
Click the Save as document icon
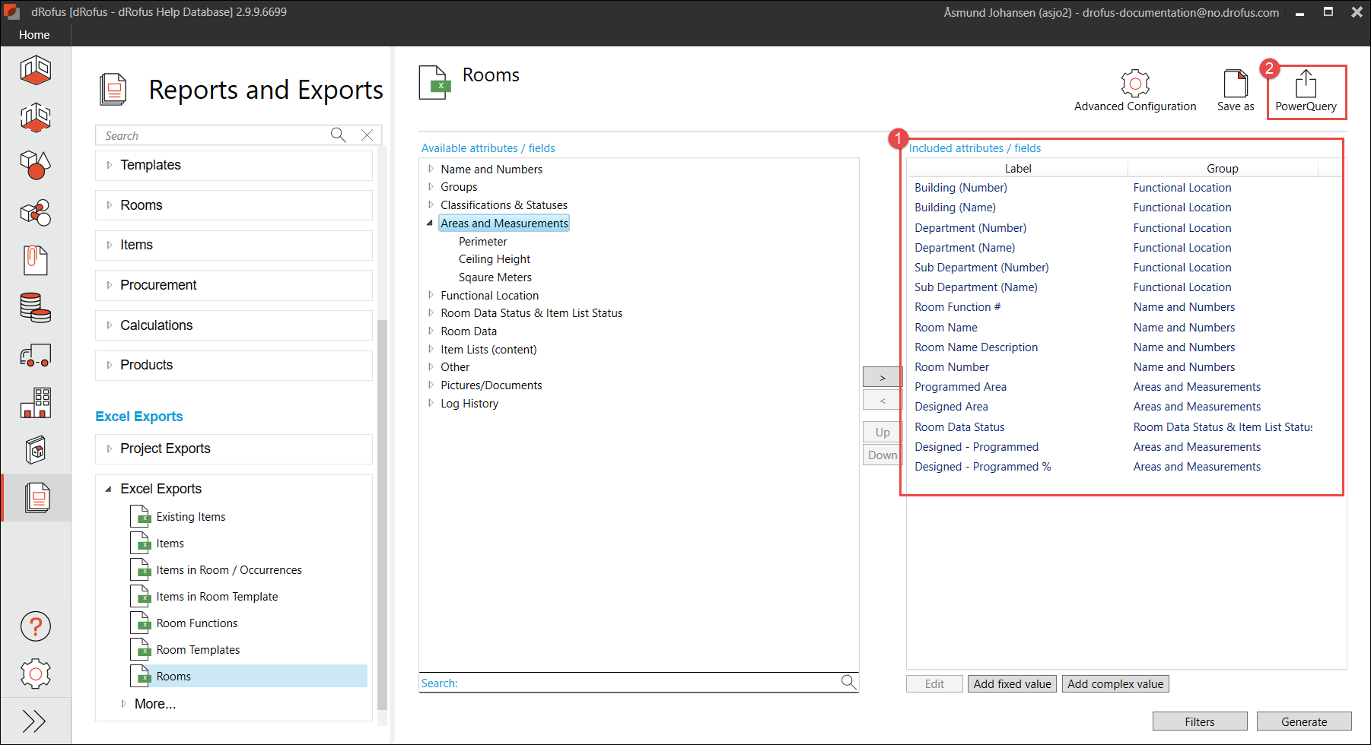click(1236, 84)
